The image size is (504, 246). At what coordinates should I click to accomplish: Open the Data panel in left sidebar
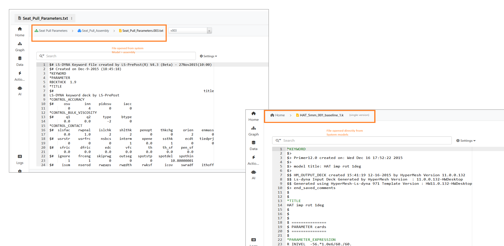coord(20,61)
